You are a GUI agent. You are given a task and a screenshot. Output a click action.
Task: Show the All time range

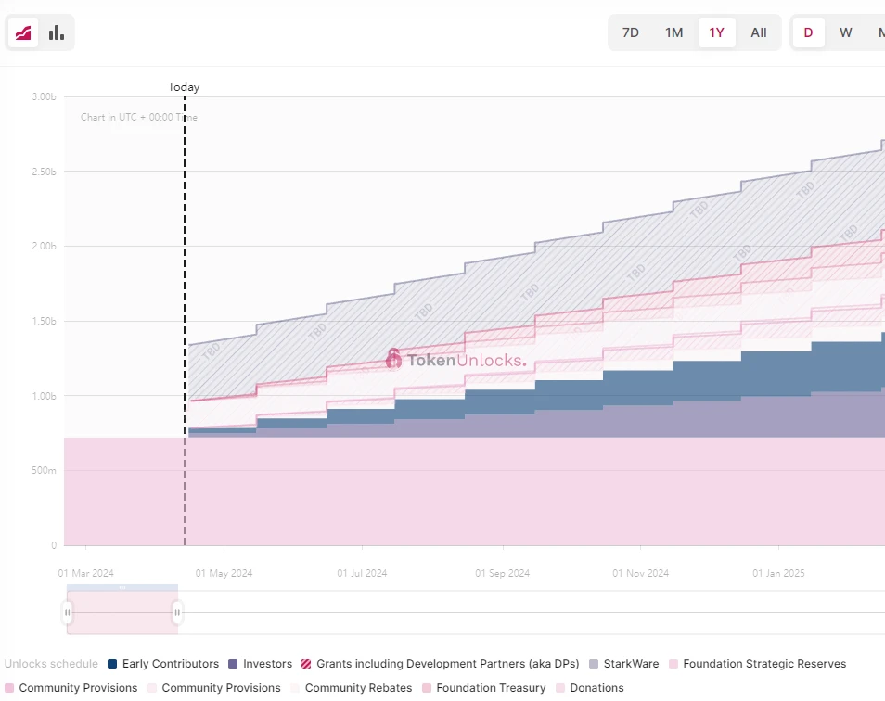coord(759,32)
